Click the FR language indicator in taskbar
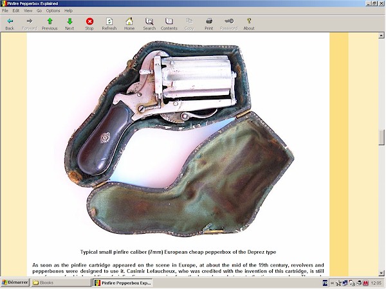Viewport: 386px width, 289px height. [325, 283]
